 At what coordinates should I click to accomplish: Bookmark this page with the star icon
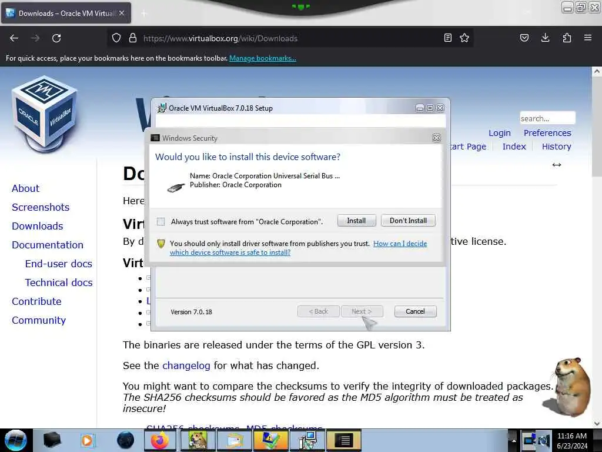tap(464, 38)
